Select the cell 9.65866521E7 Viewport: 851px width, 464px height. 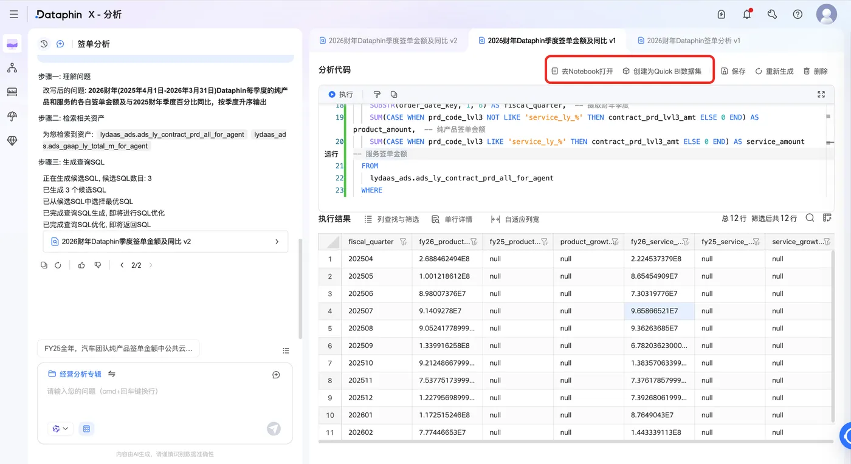pyautogui.click(x=659, y=311)
